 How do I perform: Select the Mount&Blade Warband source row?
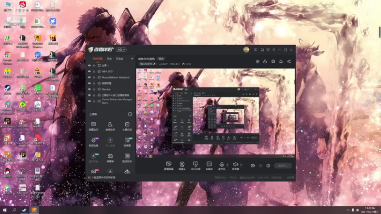[110, 78]
